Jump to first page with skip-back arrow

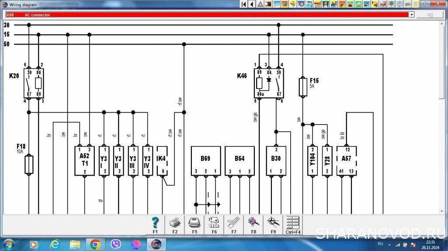(244, 4)
